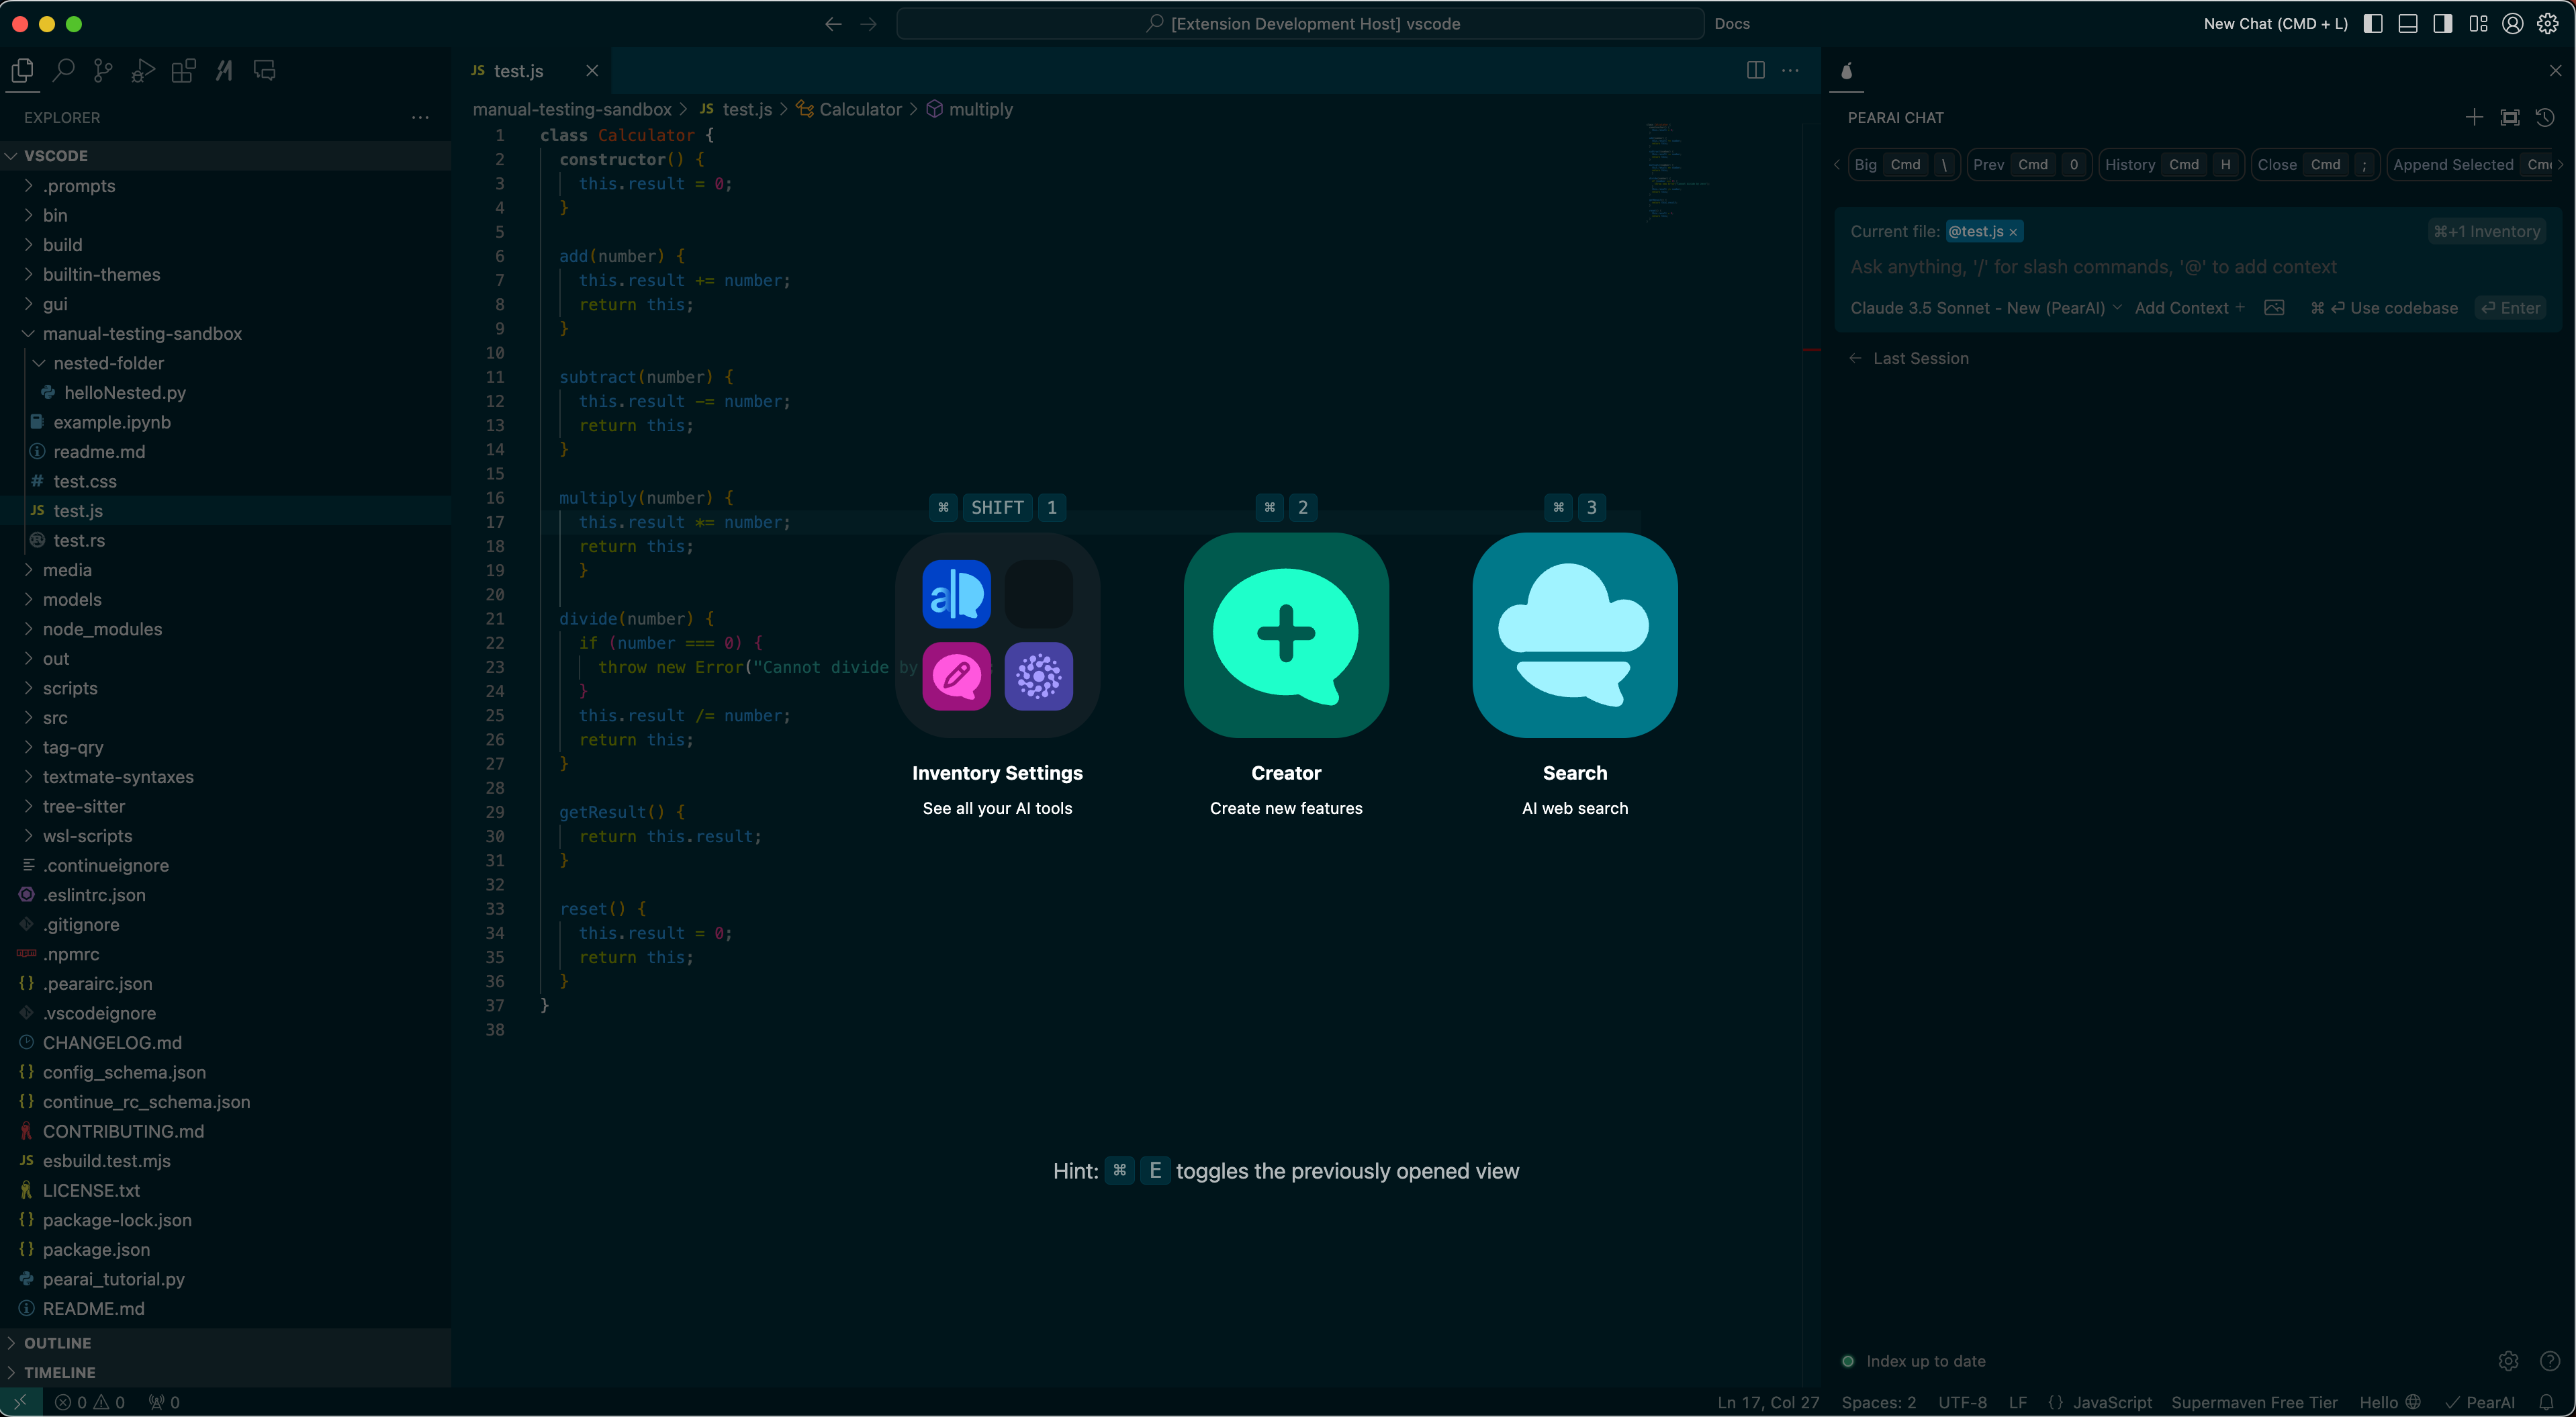Click the chat history clock icon

[x=2545, y=118]
